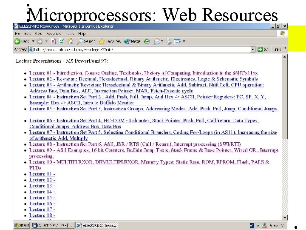Open the Lecture 18 link
Viewport: 306px width, 230px height.
42,216
